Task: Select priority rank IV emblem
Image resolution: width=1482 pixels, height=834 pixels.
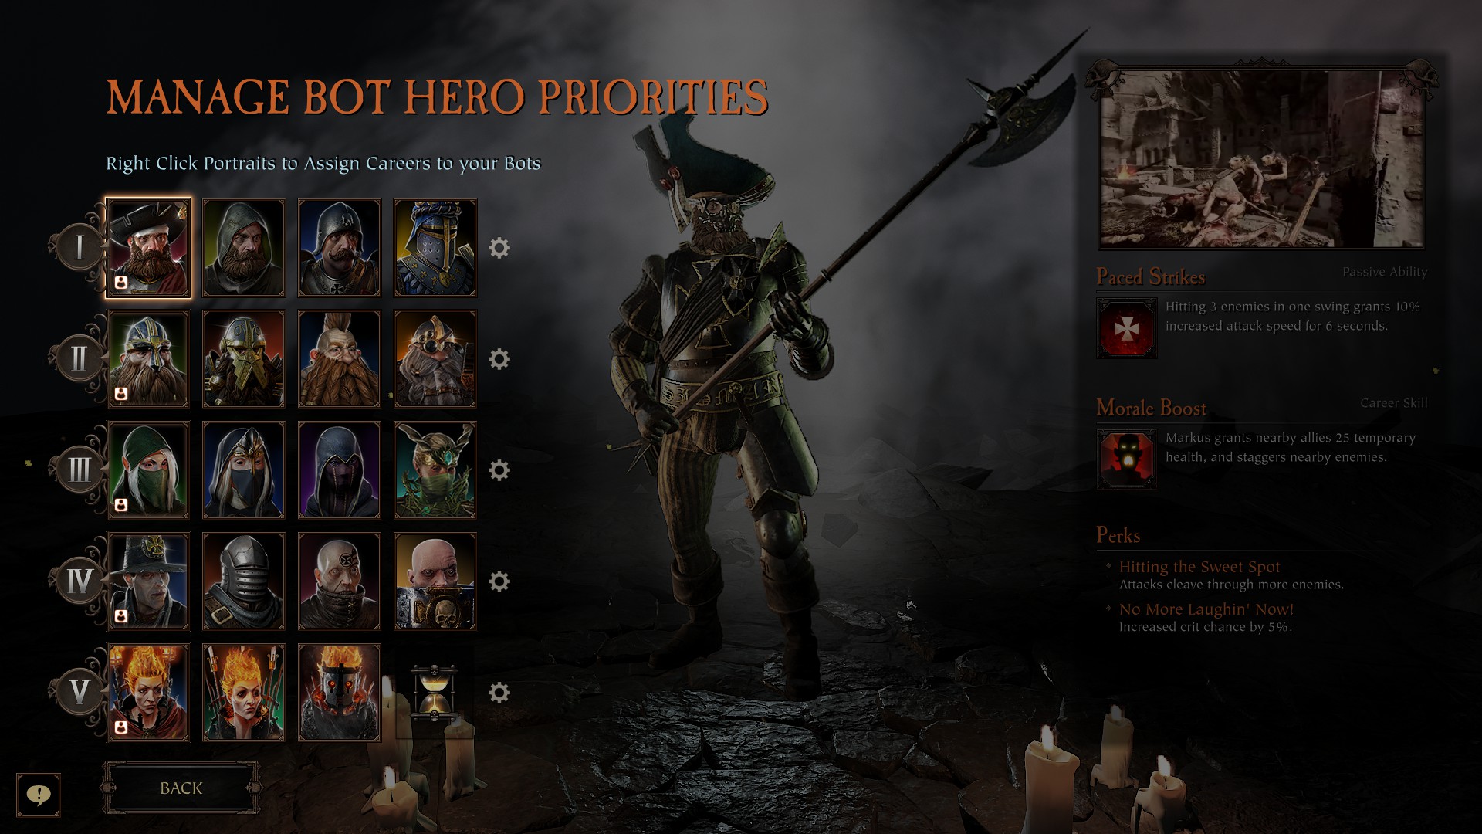Action: pyautogui.click(x=79, y=581)
